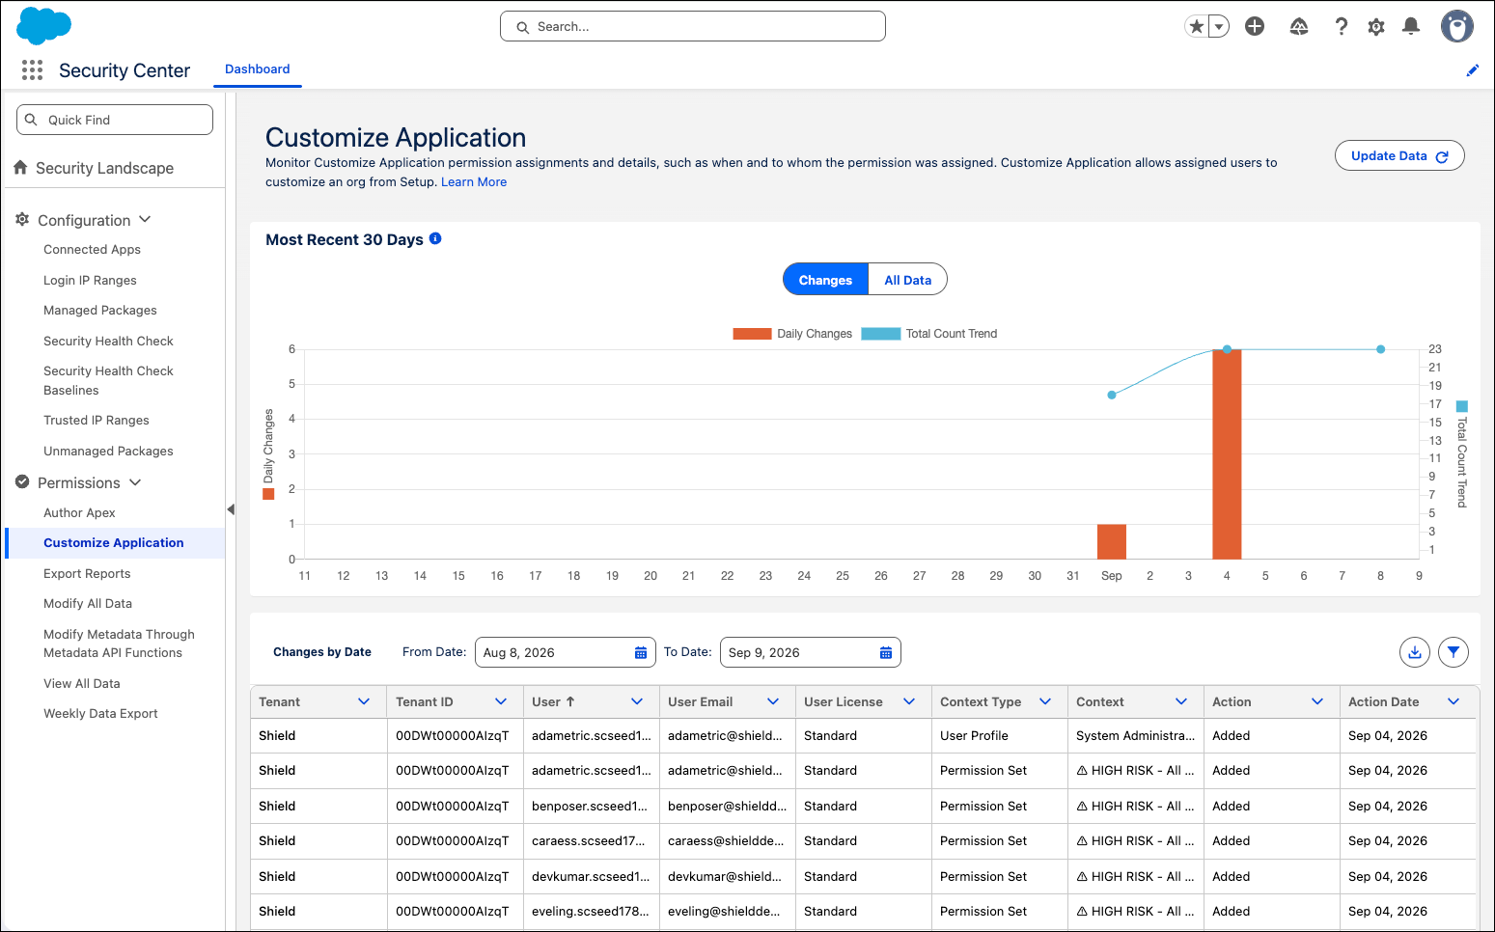The image size is (1495, 932).
Task: Open View All Data in the sidebar
Action: click(x=82, y=684)
